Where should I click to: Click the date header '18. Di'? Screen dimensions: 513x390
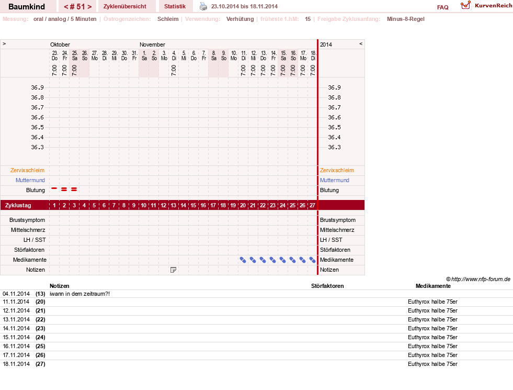coord(313,55)
